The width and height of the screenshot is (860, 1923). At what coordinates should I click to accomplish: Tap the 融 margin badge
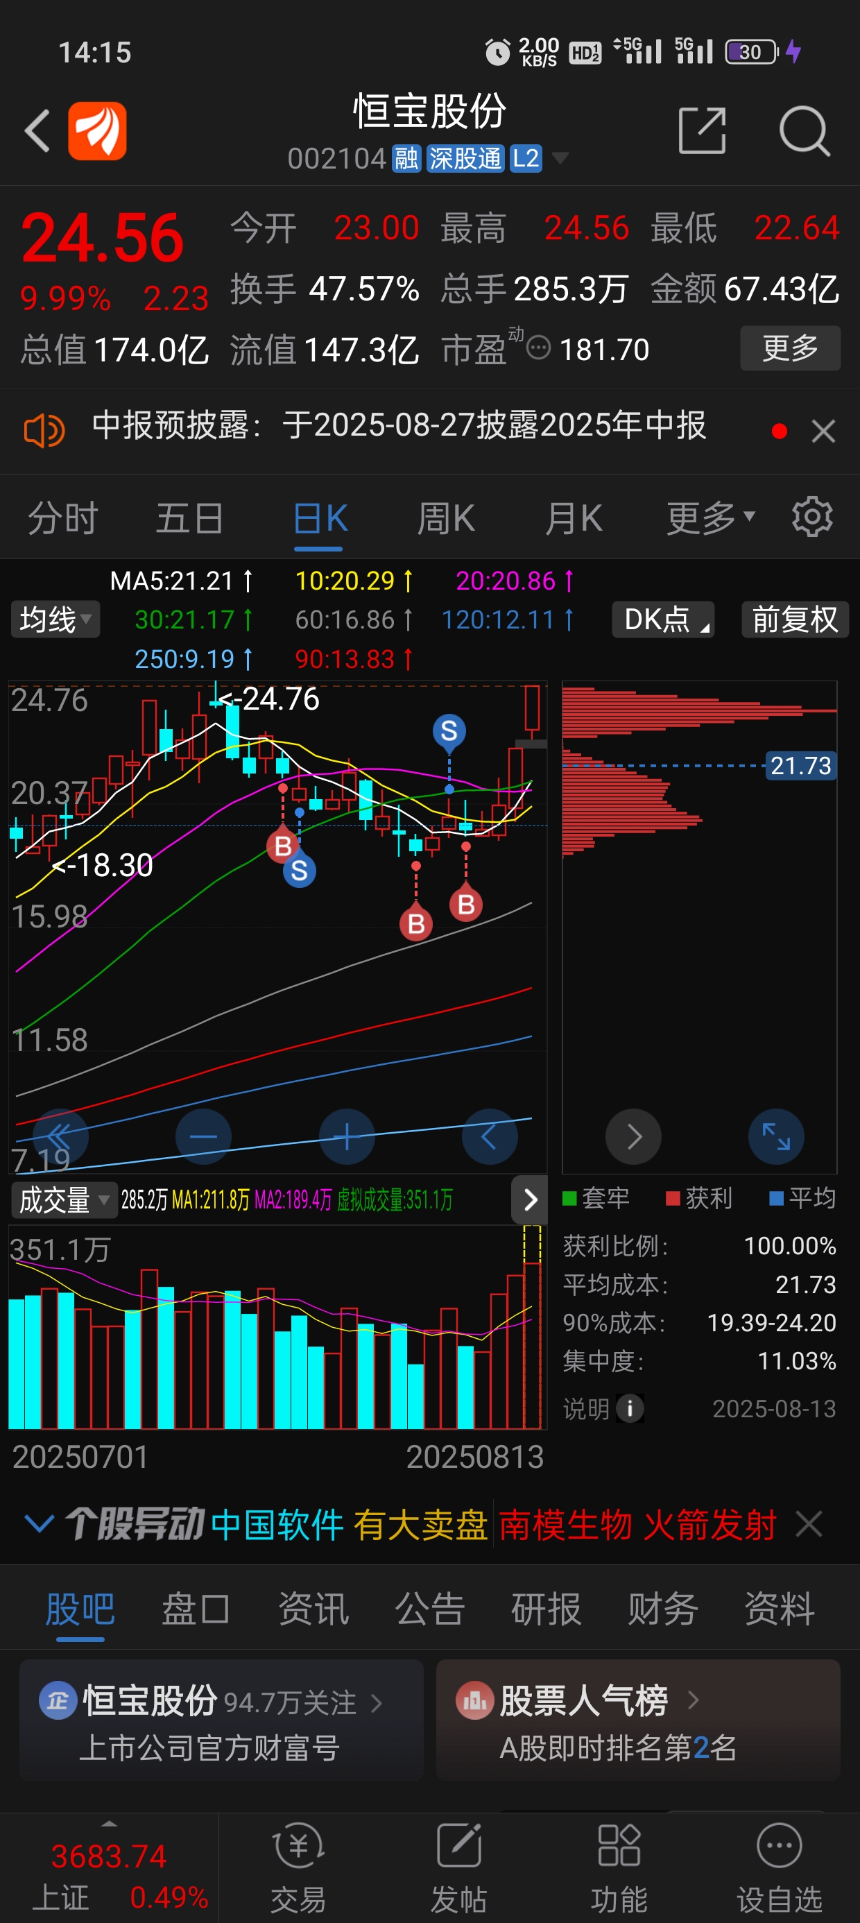(x=407, y=158)
